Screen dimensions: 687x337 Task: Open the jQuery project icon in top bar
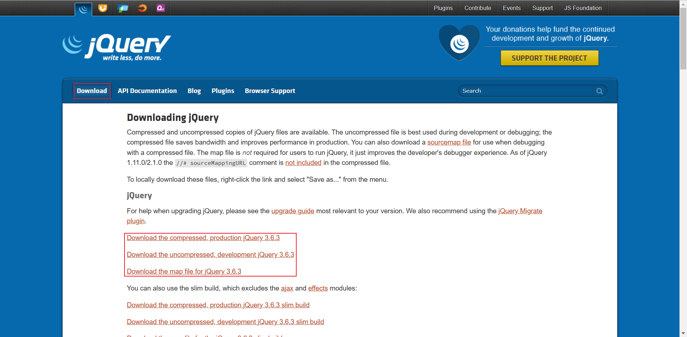coord(83,9)
